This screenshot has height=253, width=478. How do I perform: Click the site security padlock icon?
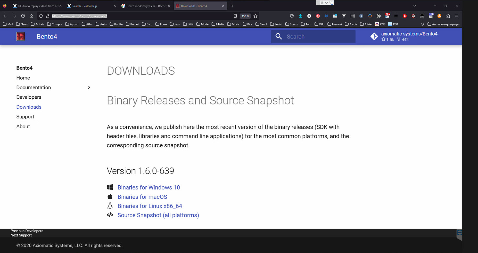pyautogui.click(x=47, y=16)
